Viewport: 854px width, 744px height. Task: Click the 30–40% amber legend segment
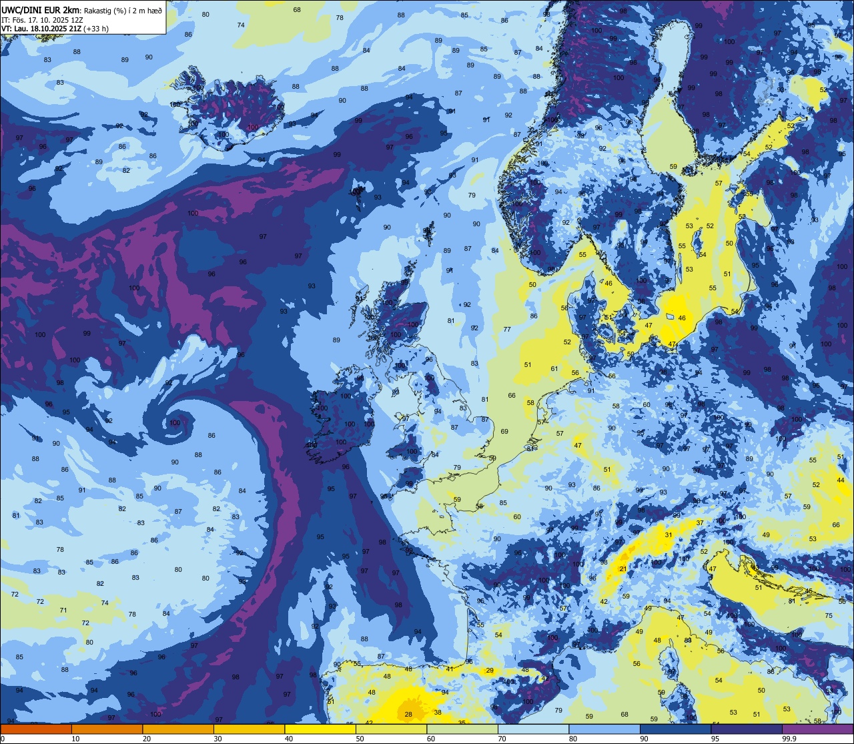(250, 729)
